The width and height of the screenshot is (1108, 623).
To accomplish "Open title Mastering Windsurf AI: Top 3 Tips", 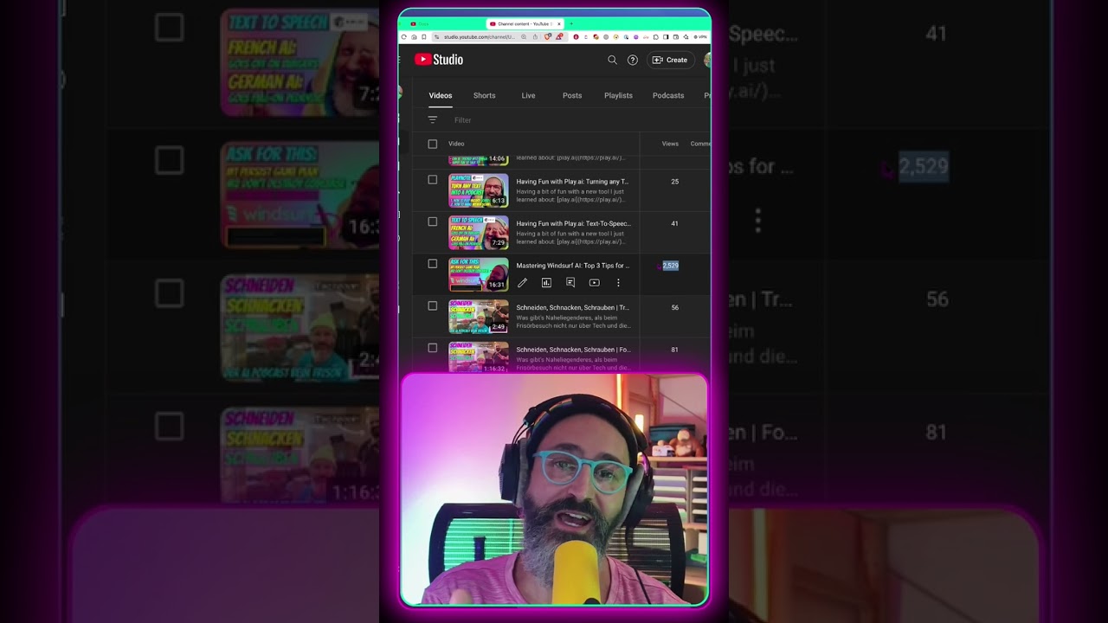I will pyautogui.click(x=573, y=266).
